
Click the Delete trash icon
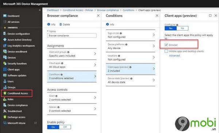click(61, 24)
